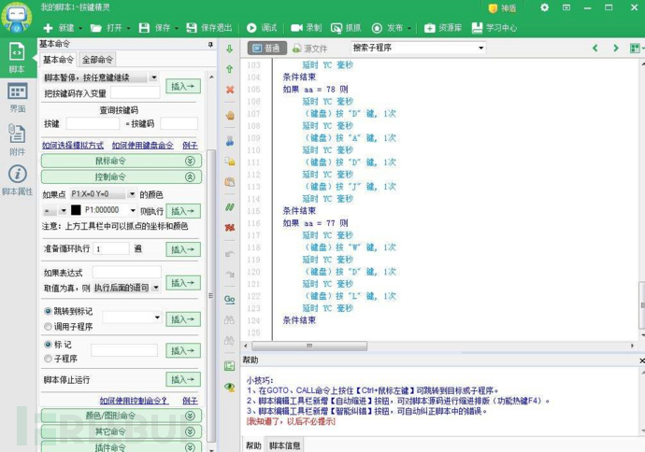Select the 标记 radio button
This screenshot has width=645, height=452.
tap(48, 345)
